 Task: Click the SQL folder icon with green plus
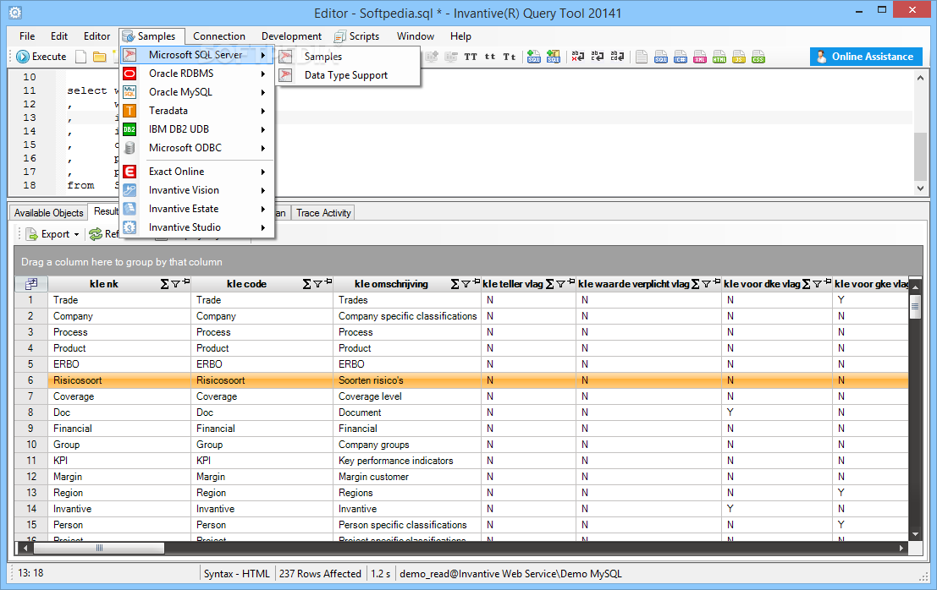[x=554, y=57]
